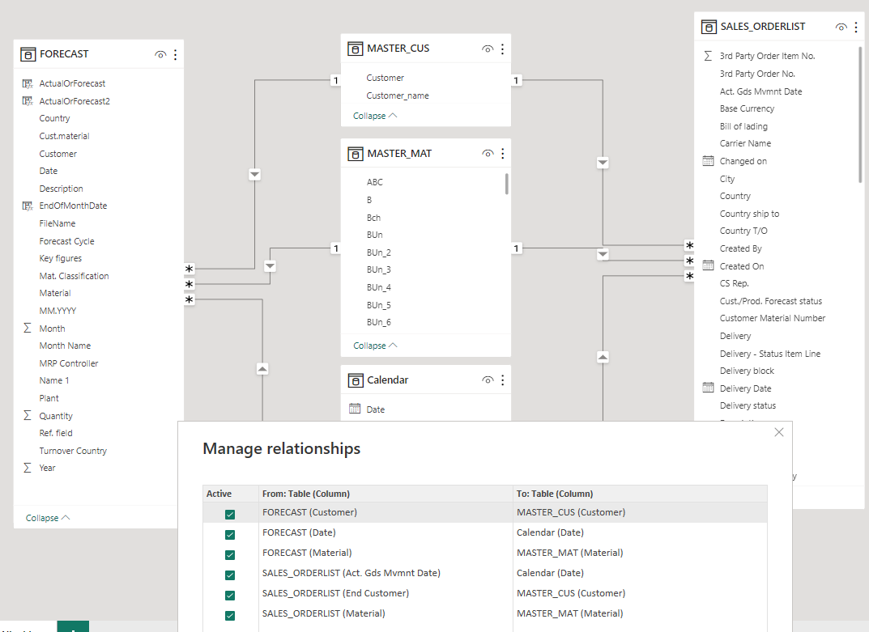This screenshot has height=632, width=869.
Task: Click the down arrow on MASTER_CUS–SALES_ORDERLIST relationship line
Action: (603, 163)
